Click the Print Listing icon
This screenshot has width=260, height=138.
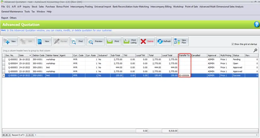coord(130,41)
